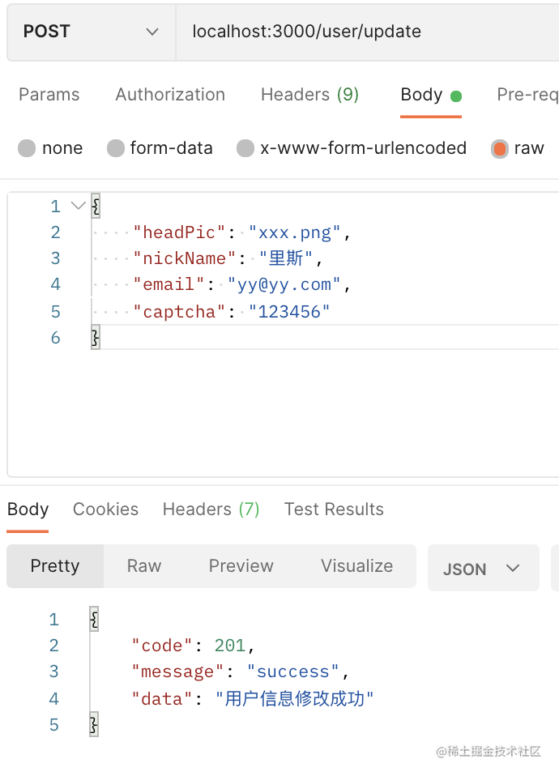The image size is (559, 776).
Task: Open the request Headers (9) tab
Action: 309,95
